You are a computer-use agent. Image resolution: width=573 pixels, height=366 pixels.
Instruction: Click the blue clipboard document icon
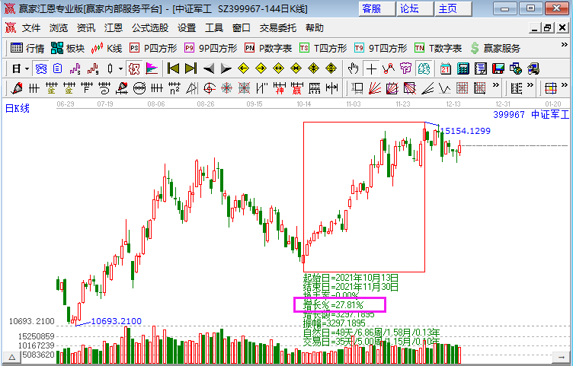click(58, 68)
